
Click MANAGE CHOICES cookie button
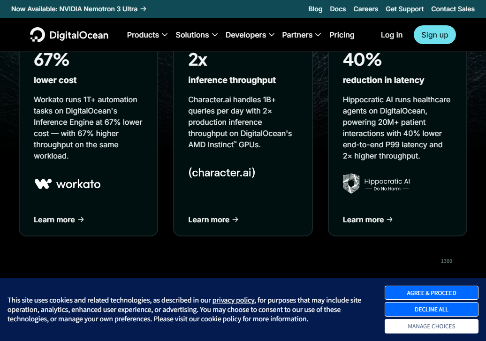click(x=432, y=326)
